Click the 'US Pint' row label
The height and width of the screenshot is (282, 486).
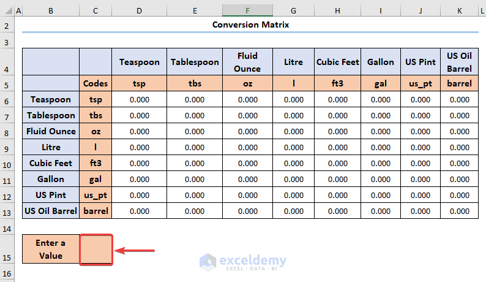[x=51, y=195]
